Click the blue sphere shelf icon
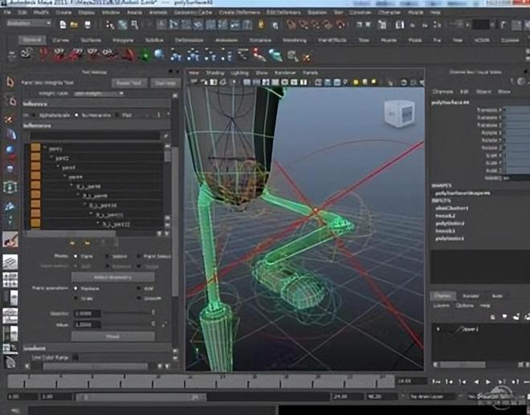 159,55
